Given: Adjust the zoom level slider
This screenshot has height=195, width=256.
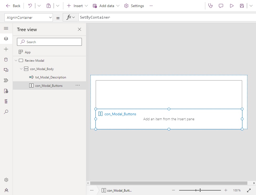Looking at the screenshot, I should 200,190.
